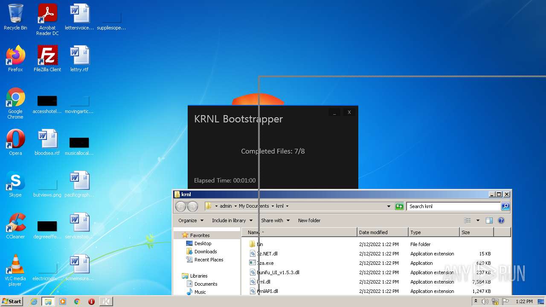The height and width of the screenshot is (307, 546).
Task: Click the media player taskbar icon
Action: [63, 301]
